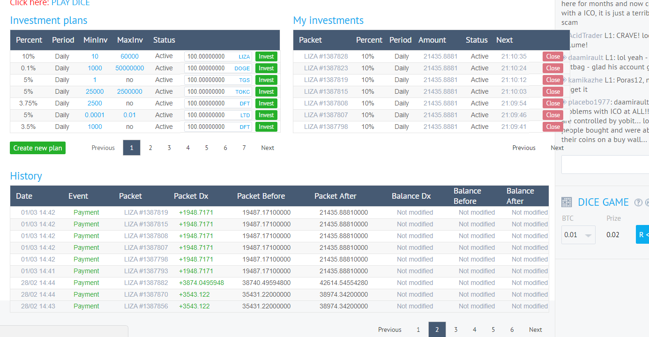This screenshot has width=649, height=337.
Task: Go to page 5 of Investment plans
Action: point(207,148)
